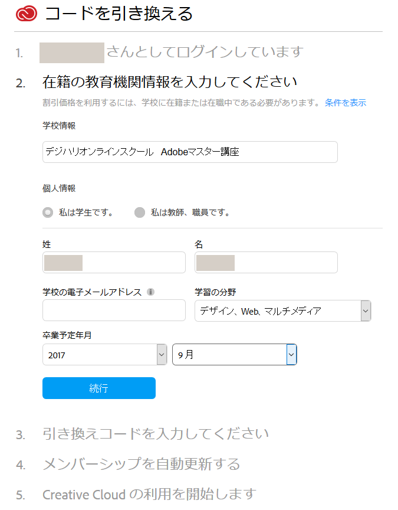Click school email address input field
398x510 pixels.
[x=114, y=310]
